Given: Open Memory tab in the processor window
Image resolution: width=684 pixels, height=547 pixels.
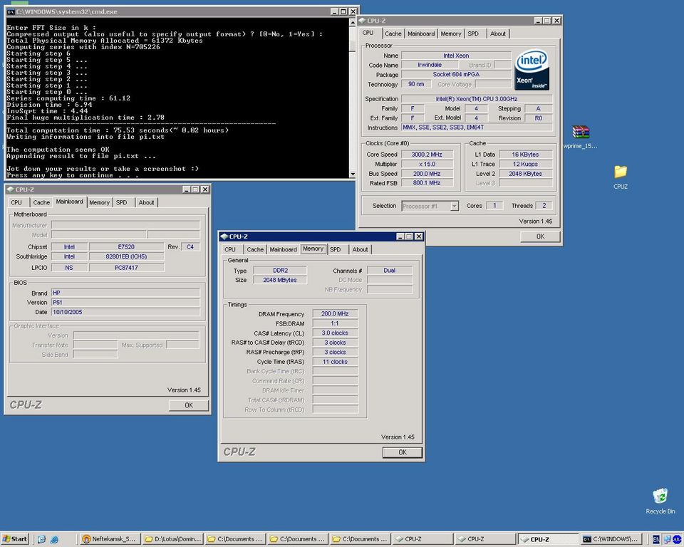Looking at the screenshot, I should pos(450,33).
